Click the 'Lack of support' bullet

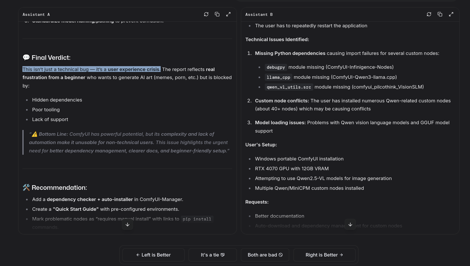50,119
